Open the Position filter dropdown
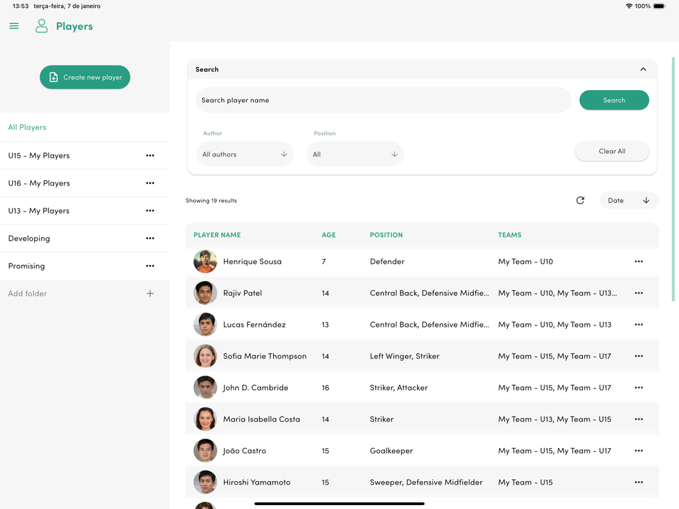 tap(355, 154)
